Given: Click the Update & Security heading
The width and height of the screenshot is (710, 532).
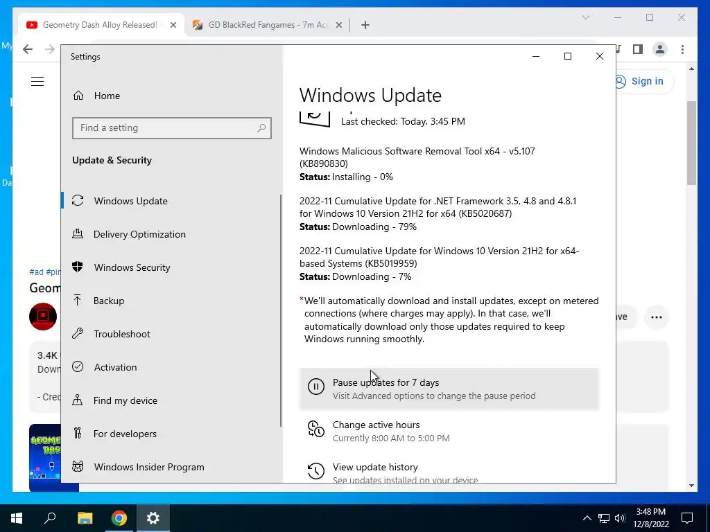Looking at the screenshot, I should [x=112, y=160].
